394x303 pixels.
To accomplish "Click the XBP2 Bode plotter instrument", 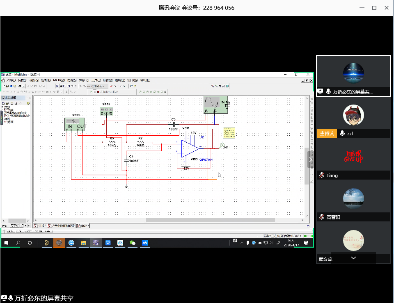I will [x=75, y=124].
